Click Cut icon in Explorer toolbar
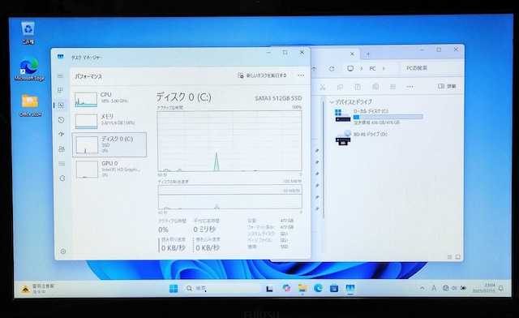This screenshot has height=318, width=519. pos(323,87)
